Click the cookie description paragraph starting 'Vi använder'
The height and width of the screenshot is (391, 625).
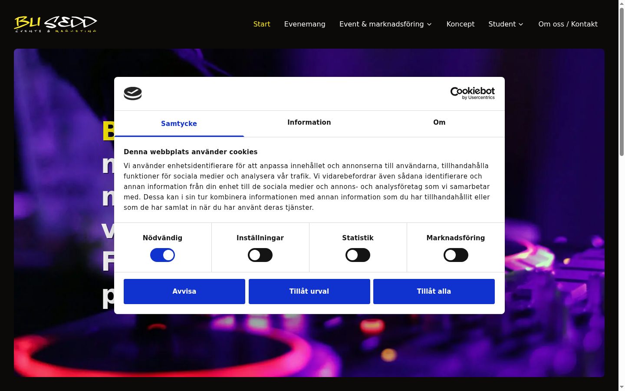pyautogui.click(x=307, y=187)
